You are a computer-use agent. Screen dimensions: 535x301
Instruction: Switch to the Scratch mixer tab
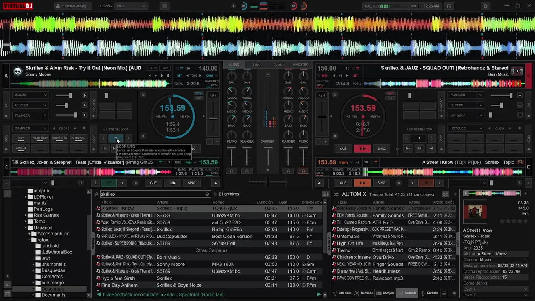(279, 64)
